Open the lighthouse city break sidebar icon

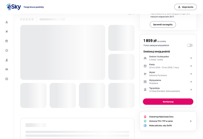click(x=7, y=60)
